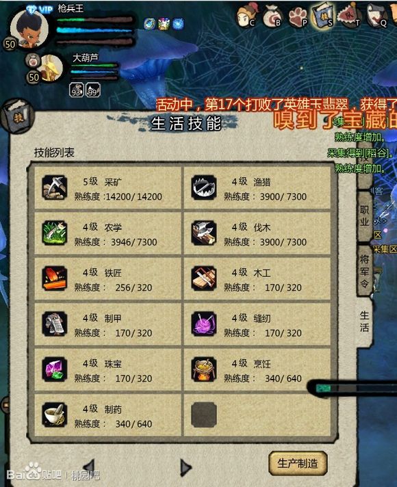Select the 烹饪 cooking pot icon
397x487 pixels.
pos(203,369)
